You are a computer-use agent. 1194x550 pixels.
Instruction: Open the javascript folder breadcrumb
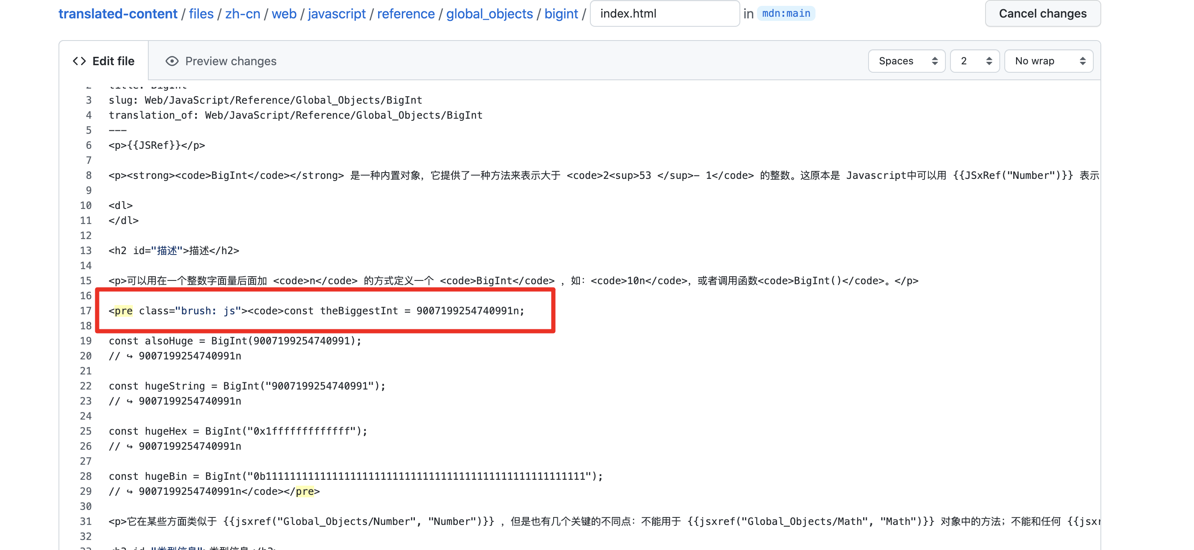tap(336, 13)
